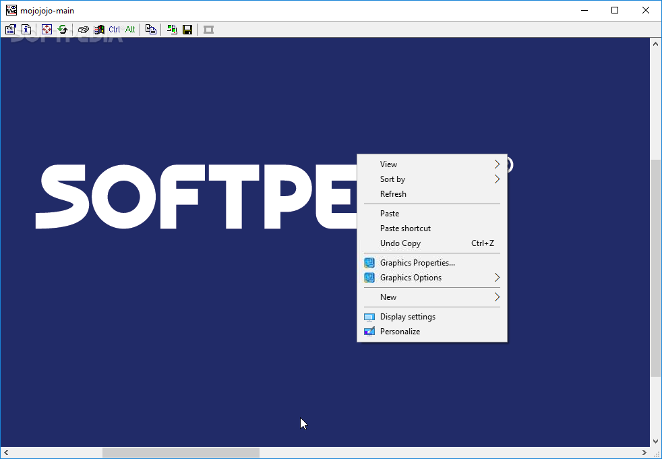Save connection info with floppy disk icon
Image resolution: width=662 pixels, height=459 pixels.
click(x=187, y=30)
